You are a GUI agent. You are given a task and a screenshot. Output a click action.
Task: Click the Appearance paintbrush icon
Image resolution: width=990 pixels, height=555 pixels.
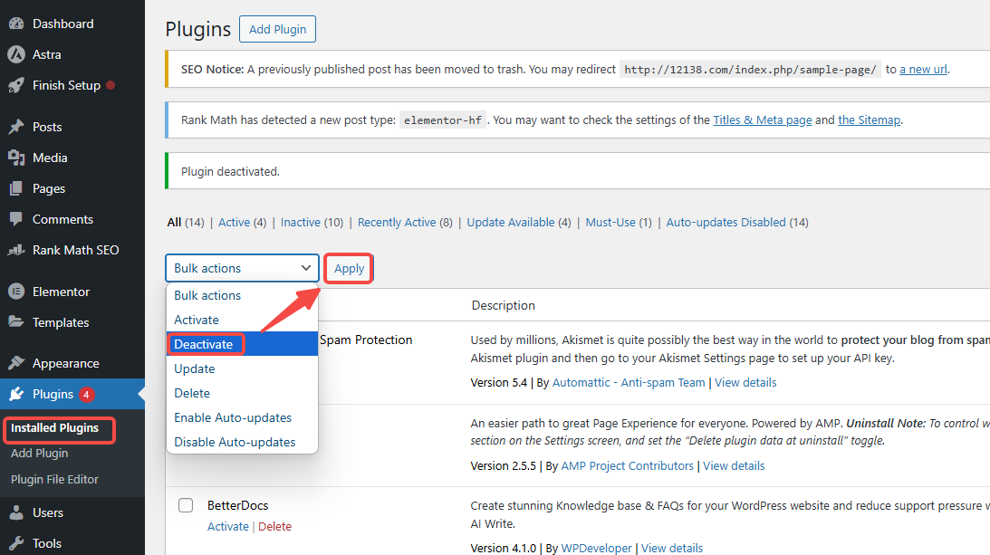tap(15, 363)
